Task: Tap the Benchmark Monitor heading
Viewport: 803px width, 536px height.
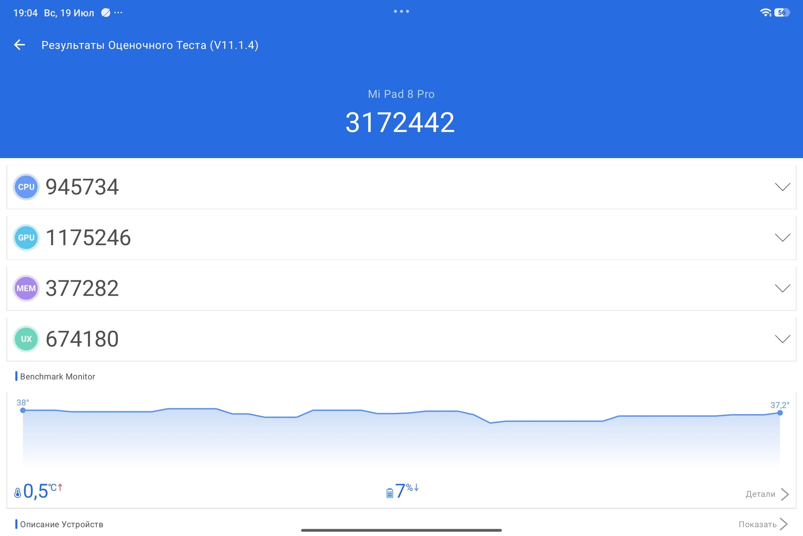Action: pyautogui.click(x=57, y=376)
